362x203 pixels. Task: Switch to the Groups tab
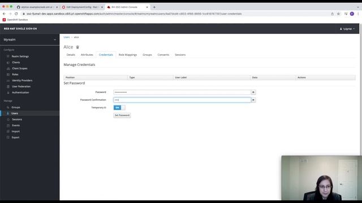147,55
